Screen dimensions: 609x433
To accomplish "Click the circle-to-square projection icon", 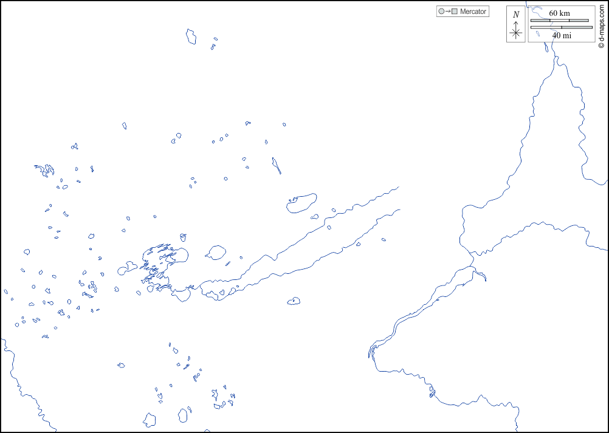I will coord(447,12).
